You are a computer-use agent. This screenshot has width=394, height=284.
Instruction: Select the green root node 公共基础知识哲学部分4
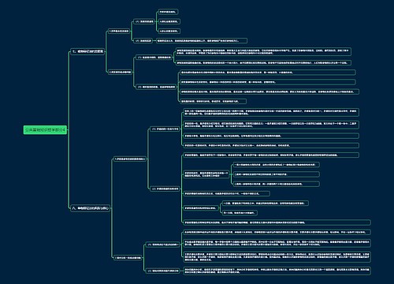coord(45,130)
